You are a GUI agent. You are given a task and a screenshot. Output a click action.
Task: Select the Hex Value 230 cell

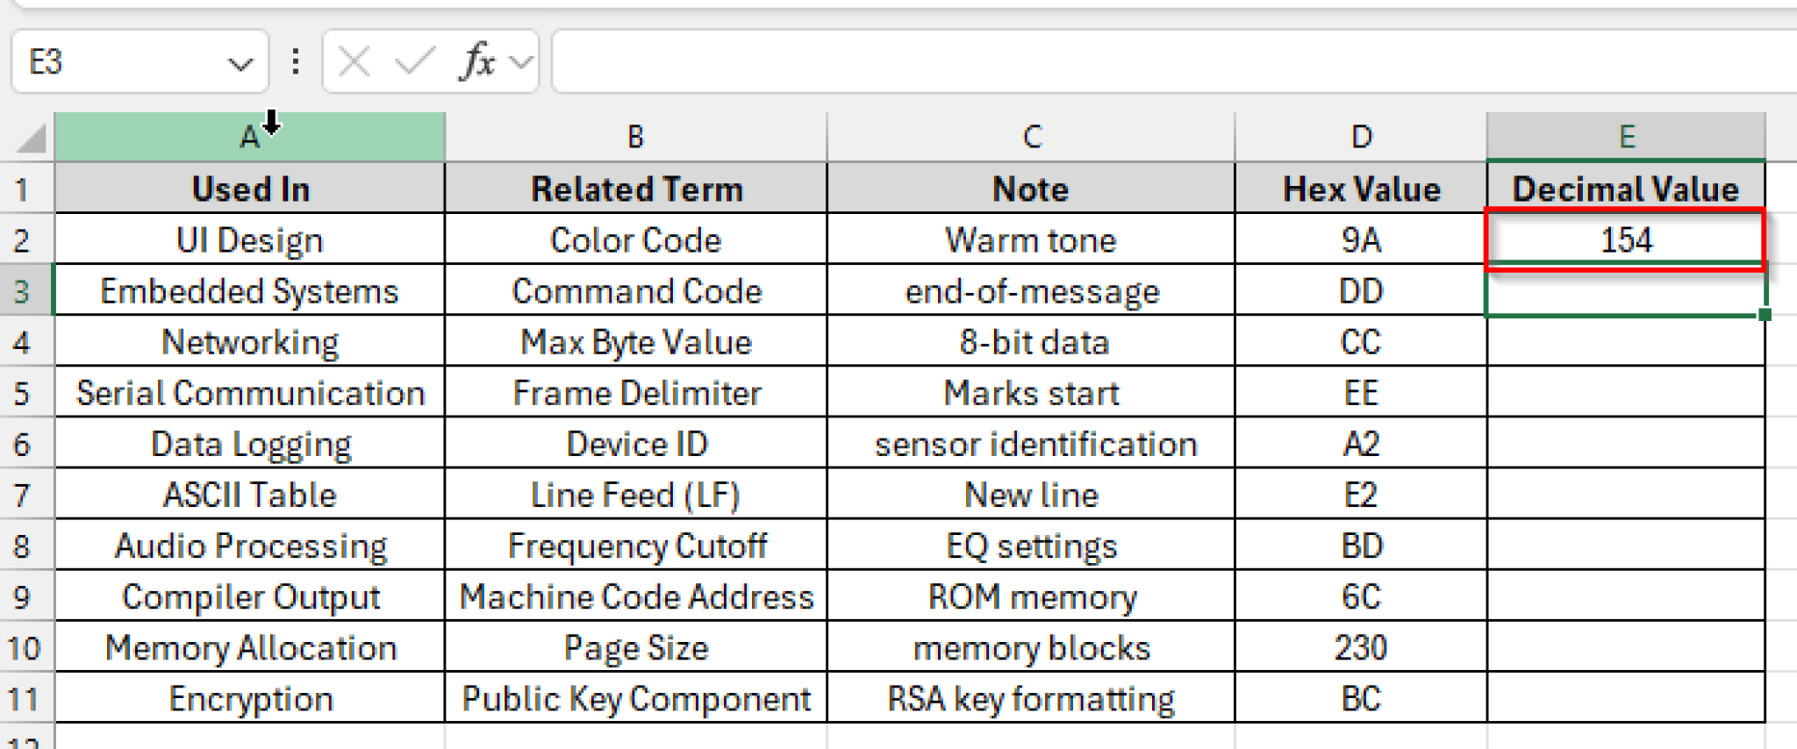[1360, 647]
